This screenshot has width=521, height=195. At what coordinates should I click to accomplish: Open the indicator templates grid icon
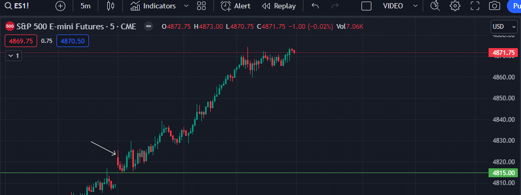pyautogui.click(x=201, y=6)
